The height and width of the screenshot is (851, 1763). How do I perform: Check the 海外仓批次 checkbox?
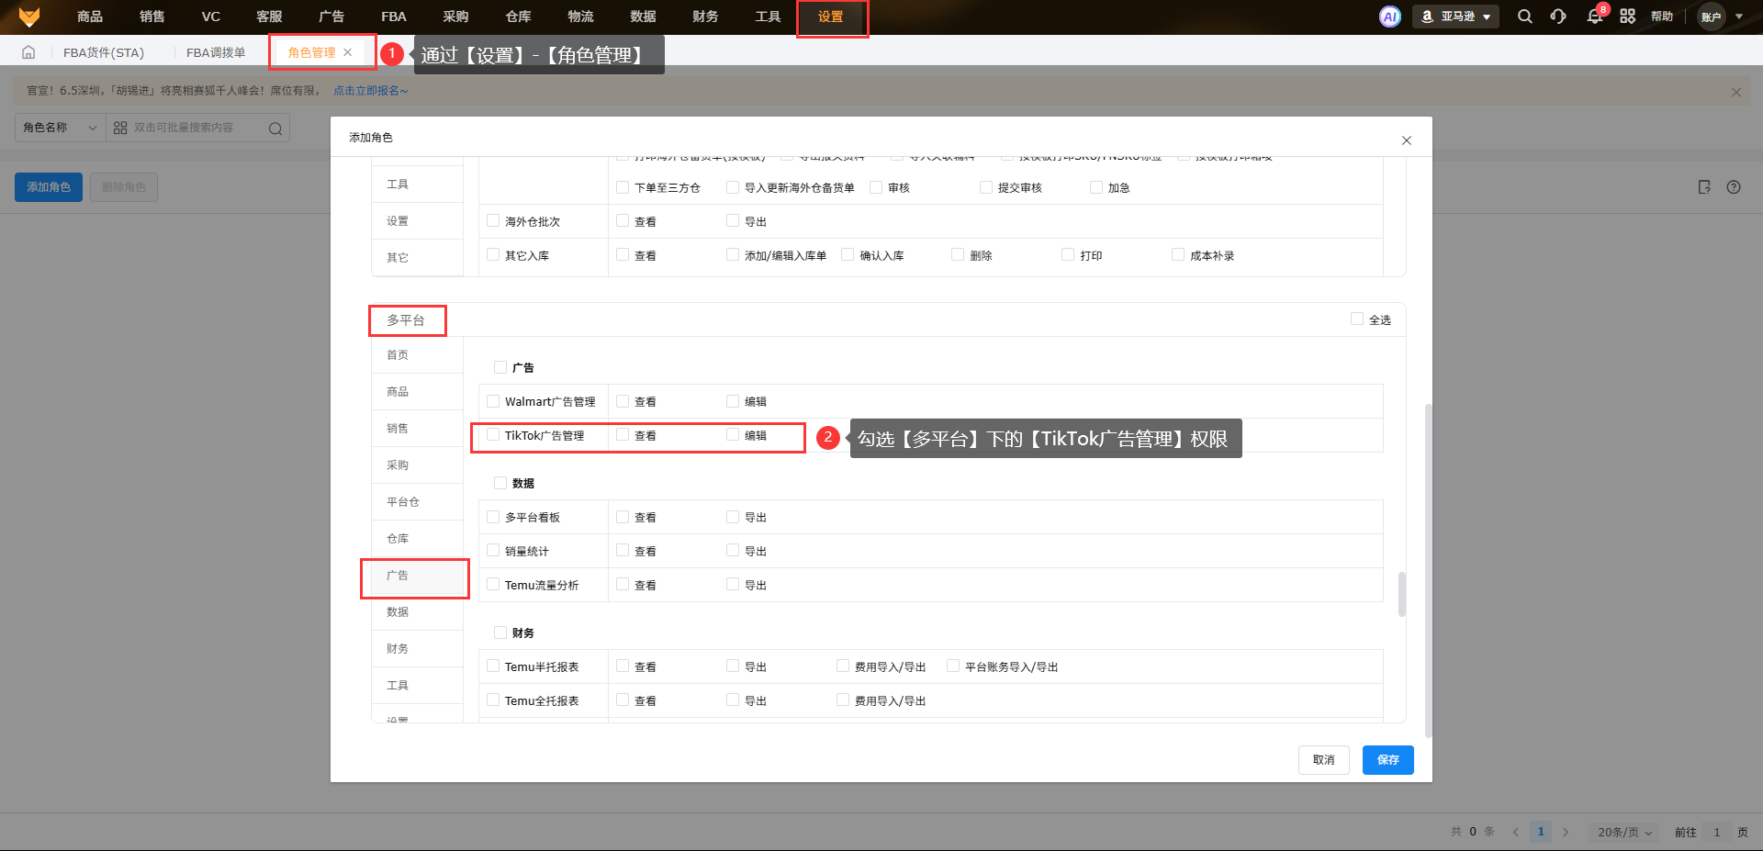point(493,221)
